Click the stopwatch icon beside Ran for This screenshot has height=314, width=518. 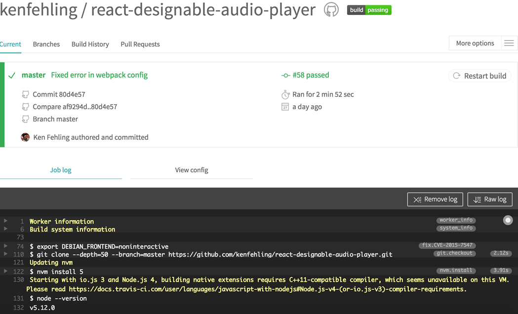pos(285,94)
